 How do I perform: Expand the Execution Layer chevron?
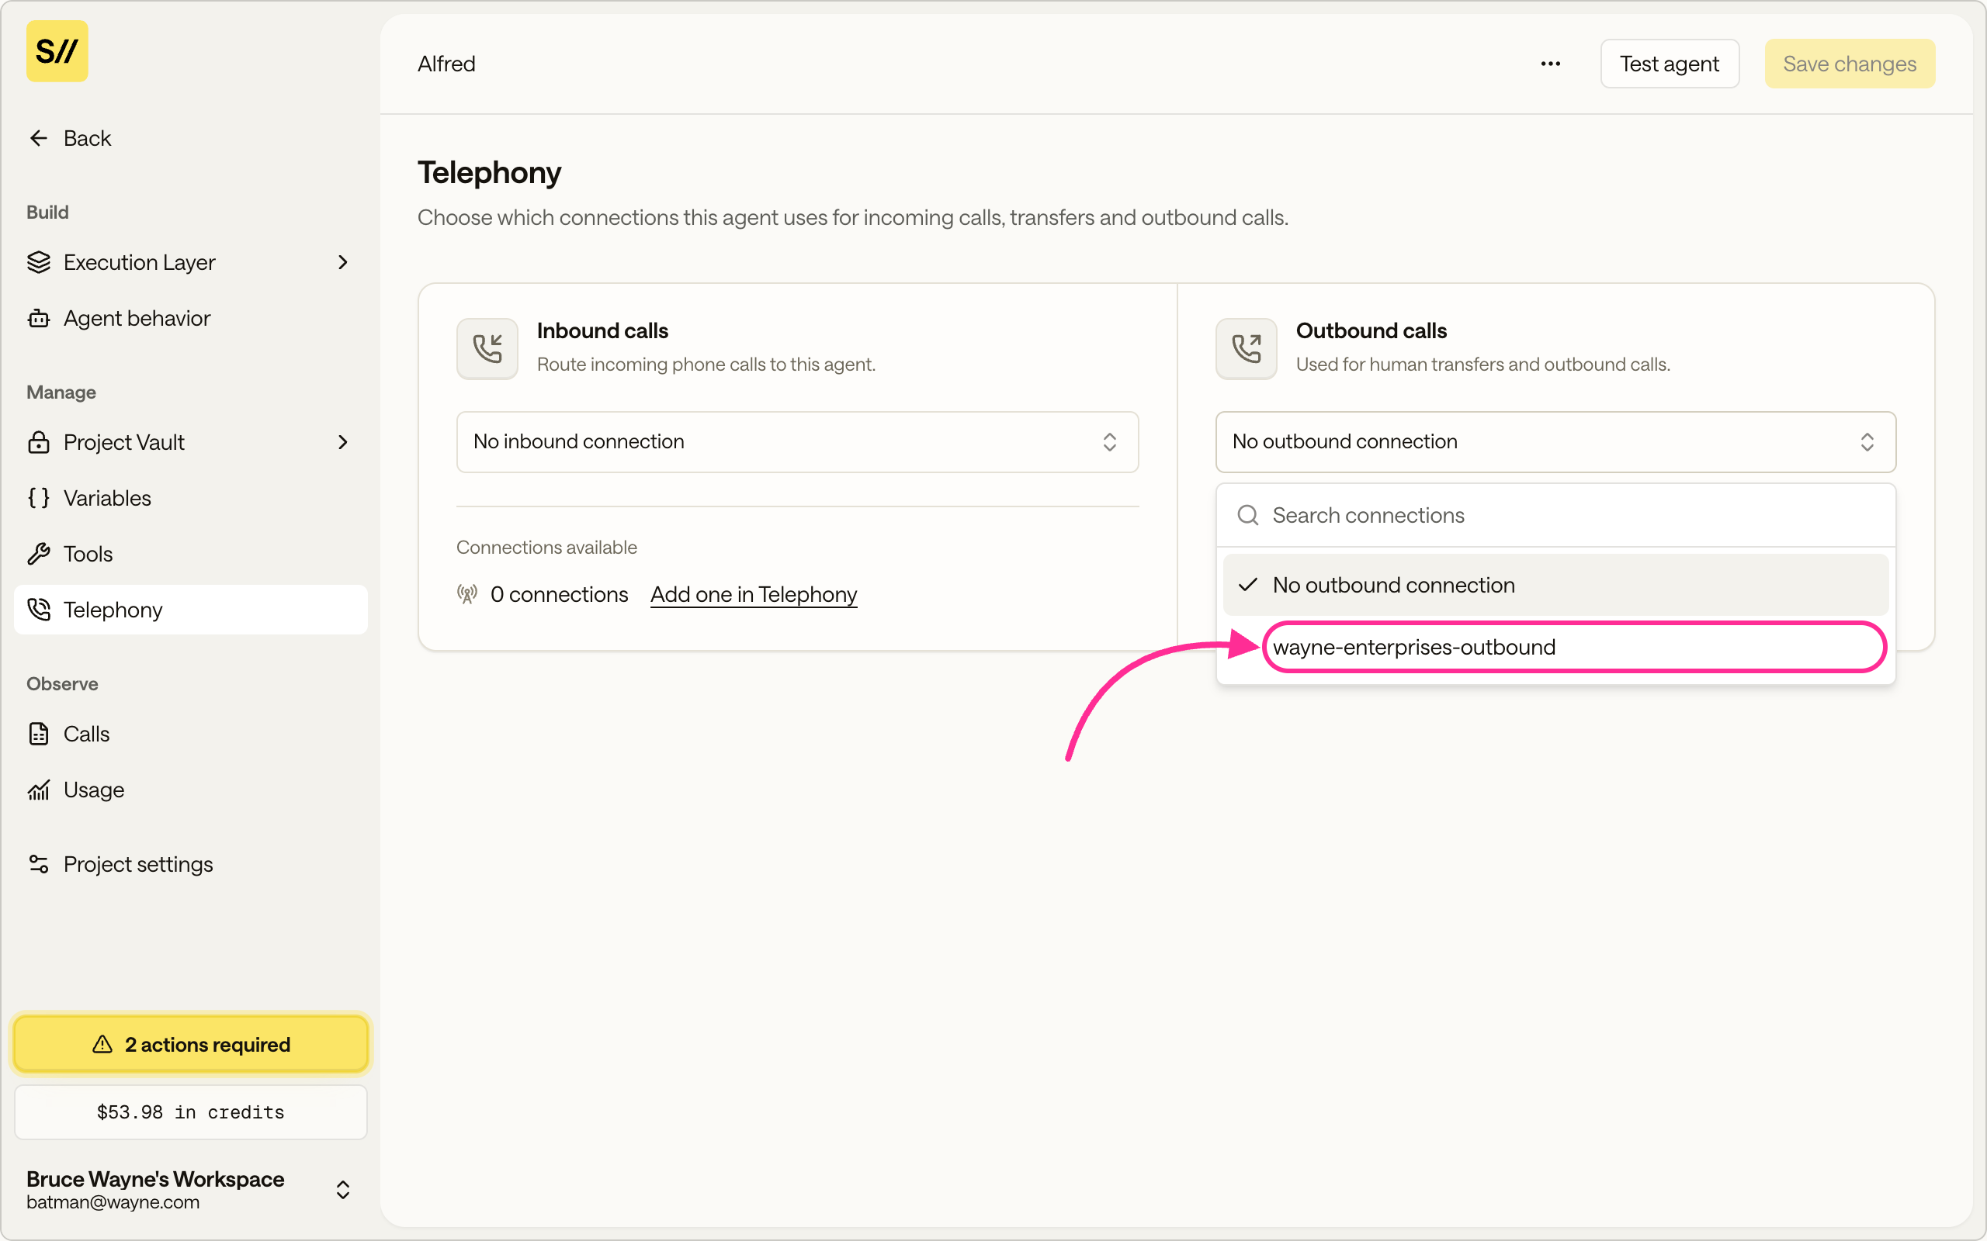(343, 263)
